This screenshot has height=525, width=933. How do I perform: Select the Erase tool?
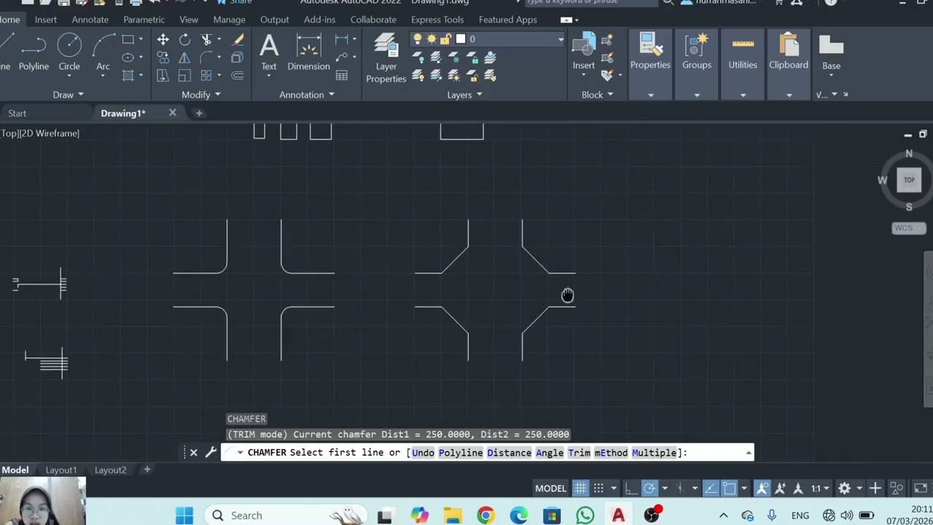(238, 39)
